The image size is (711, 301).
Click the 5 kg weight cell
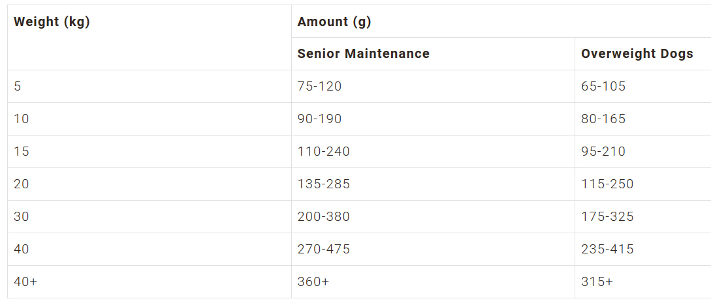149,87
